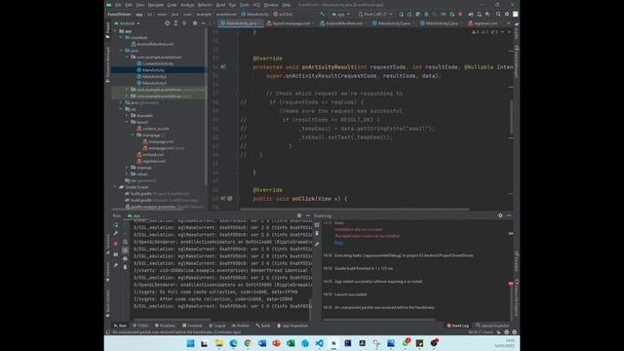
Task: Toggle soft-wrap icon in Run panel sidebar
Action: (125, 242)
